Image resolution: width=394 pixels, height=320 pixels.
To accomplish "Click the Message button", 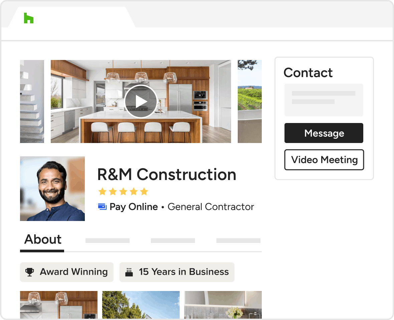I will [324, 133].
